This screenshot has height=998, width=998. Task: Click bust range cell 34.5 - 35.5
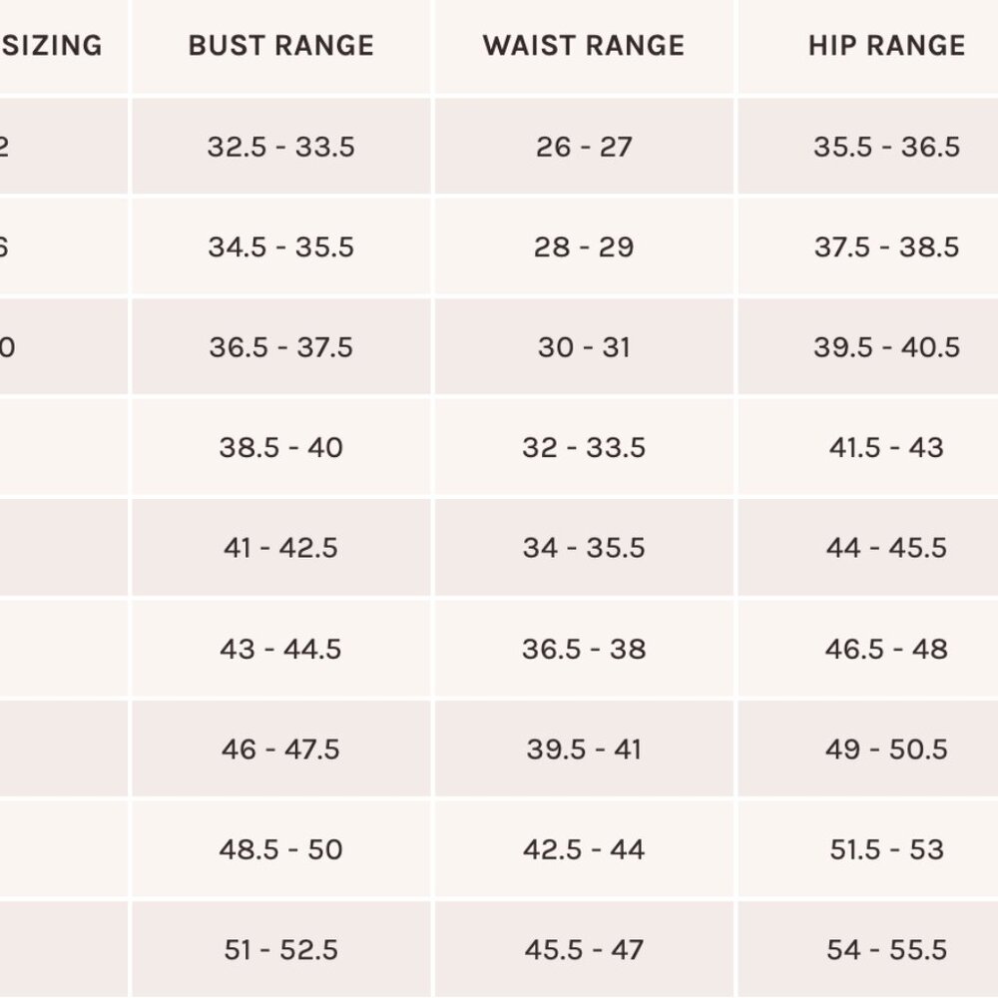[280, 247]
